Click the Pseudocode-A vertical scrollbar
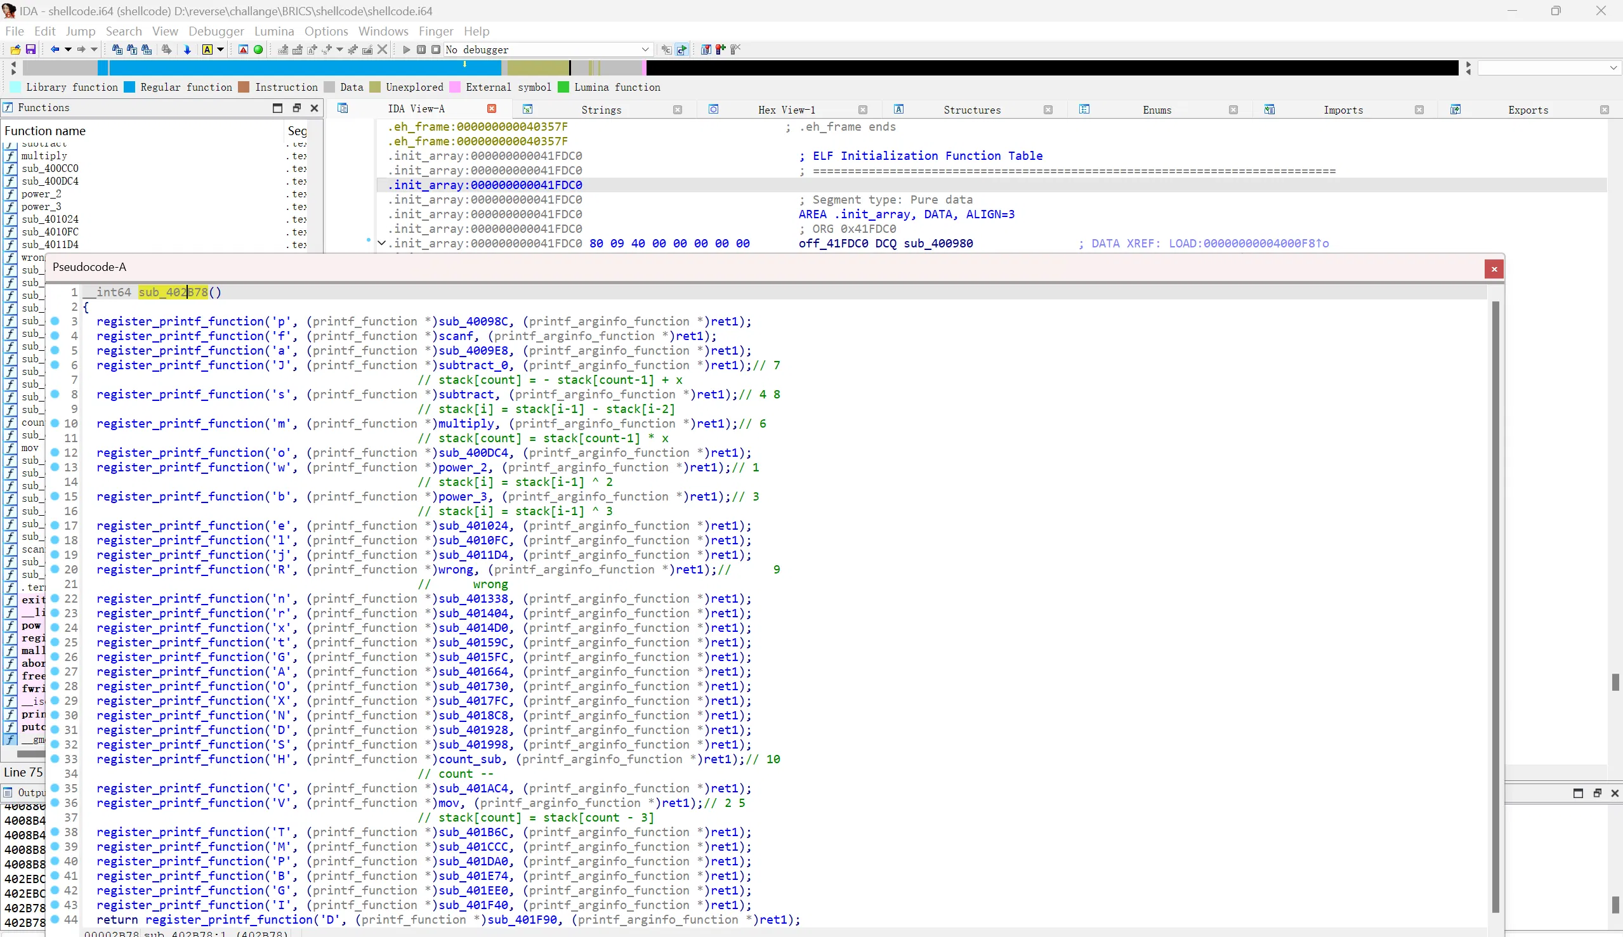Image resolution: width=1623 pixels, height=937 pixels. tap(1495, 606)
